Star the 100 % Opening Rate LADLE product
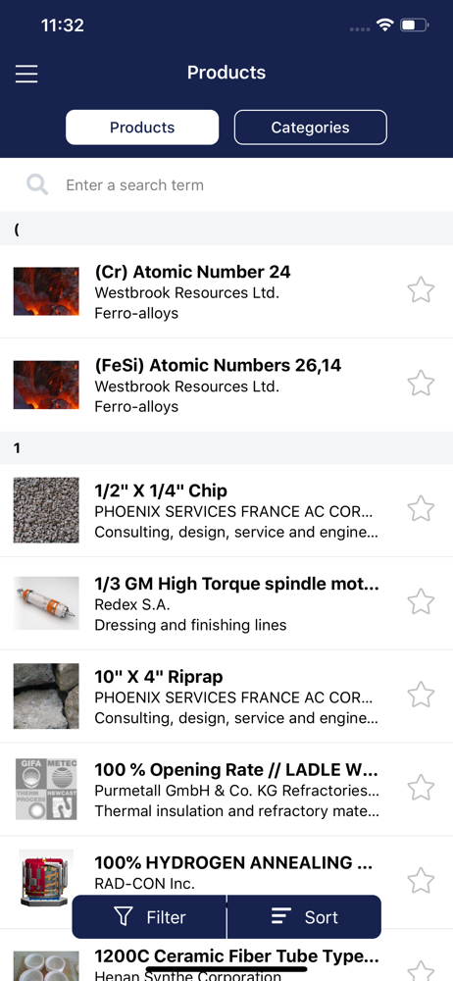 pyautogui.click(x=421, y=788)
